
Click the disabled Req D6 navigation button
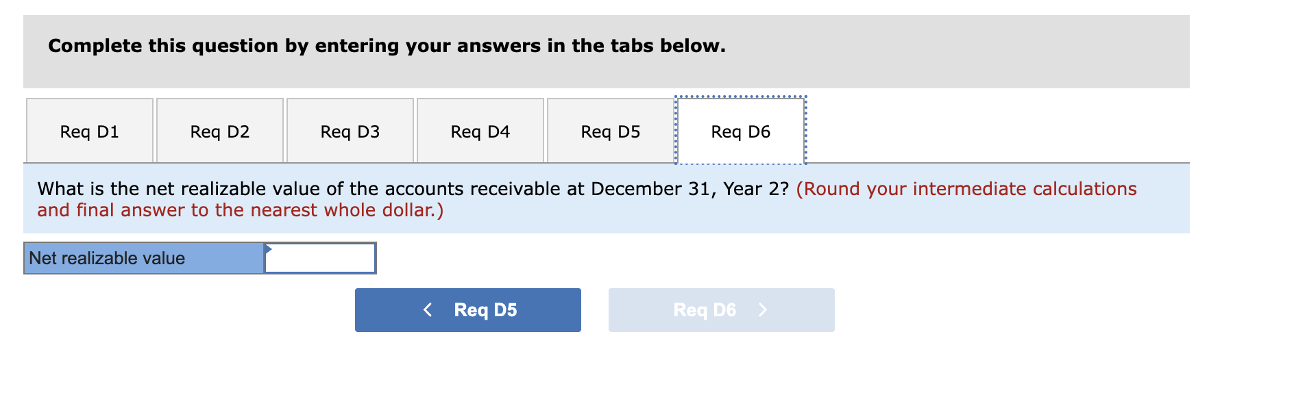point(720,309)
